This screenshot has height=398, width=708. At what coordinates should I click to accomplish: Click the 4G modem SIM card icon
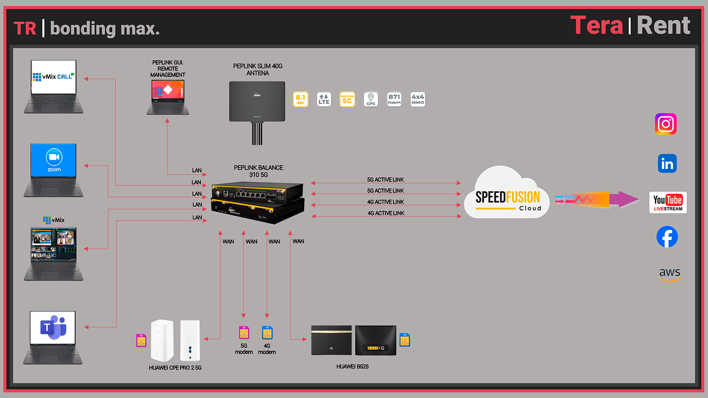click(267, 333)
